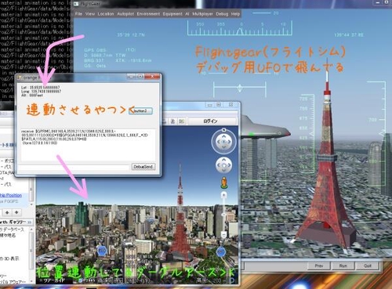
Task: Click inside the receive log text area
Action: point(88,145)
